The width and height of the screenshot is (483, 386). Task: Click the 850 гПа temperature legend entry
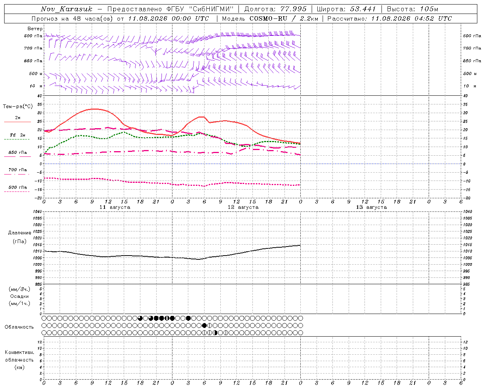17,152
